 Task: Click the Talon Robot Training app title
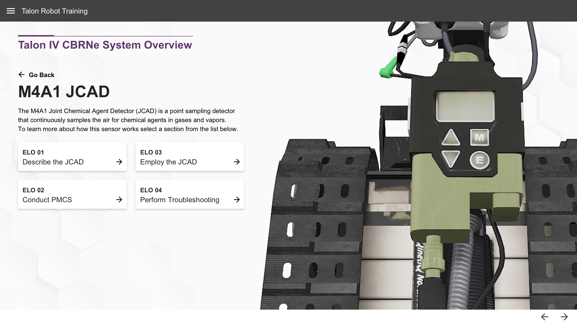tap(54, 11)
